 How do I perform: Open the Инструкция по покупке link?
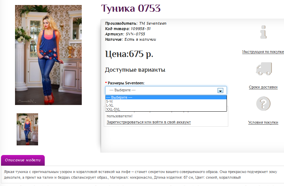coord(263,52)
